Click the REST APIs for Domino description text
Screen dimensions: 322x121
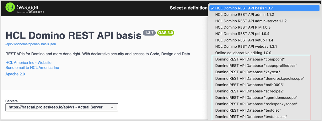98,54
